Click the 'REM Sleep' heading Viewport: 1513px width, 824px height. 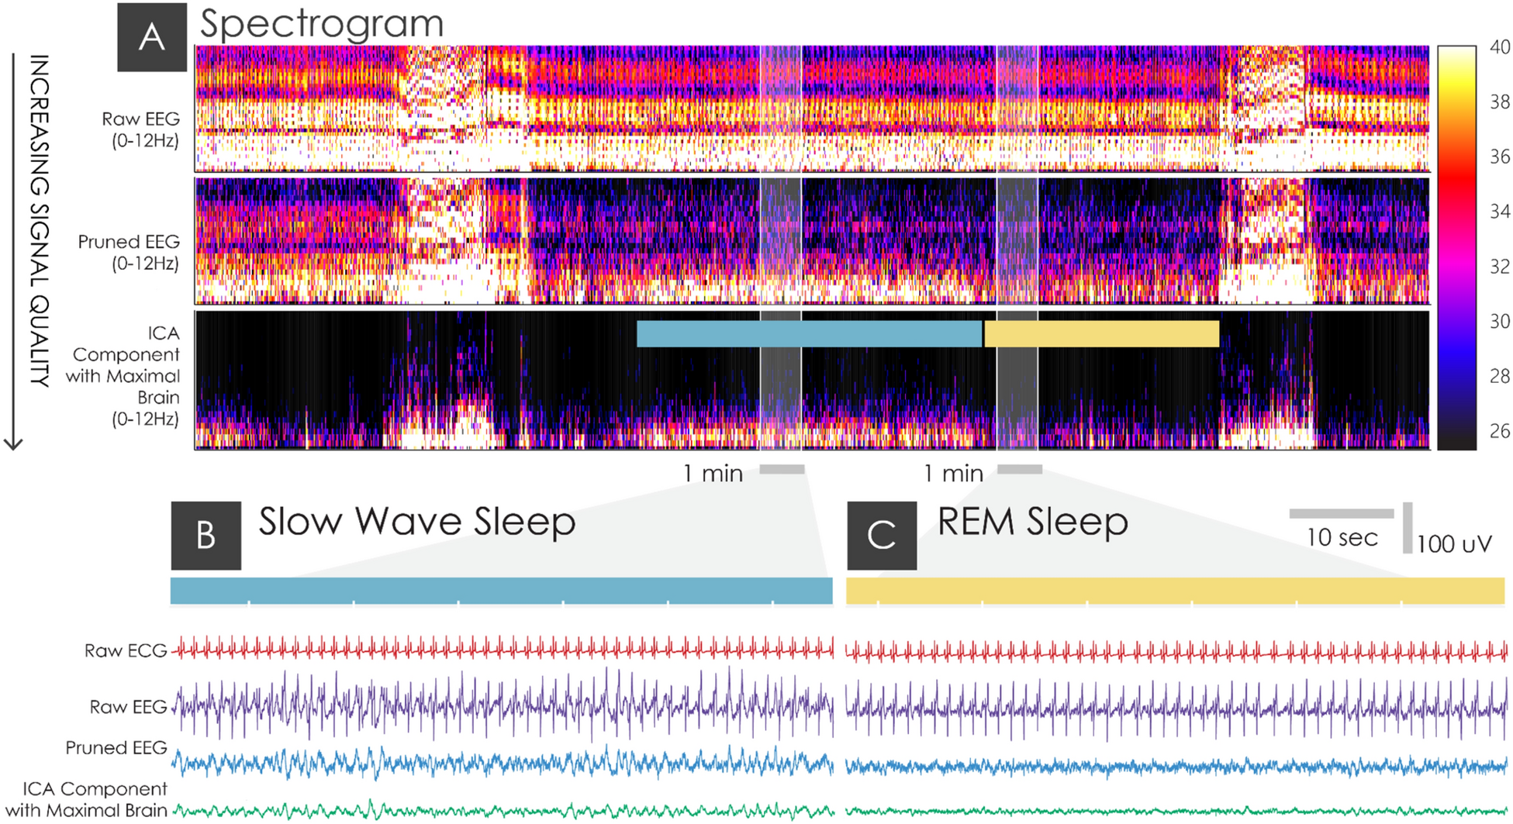click(x=1033, y=522)
